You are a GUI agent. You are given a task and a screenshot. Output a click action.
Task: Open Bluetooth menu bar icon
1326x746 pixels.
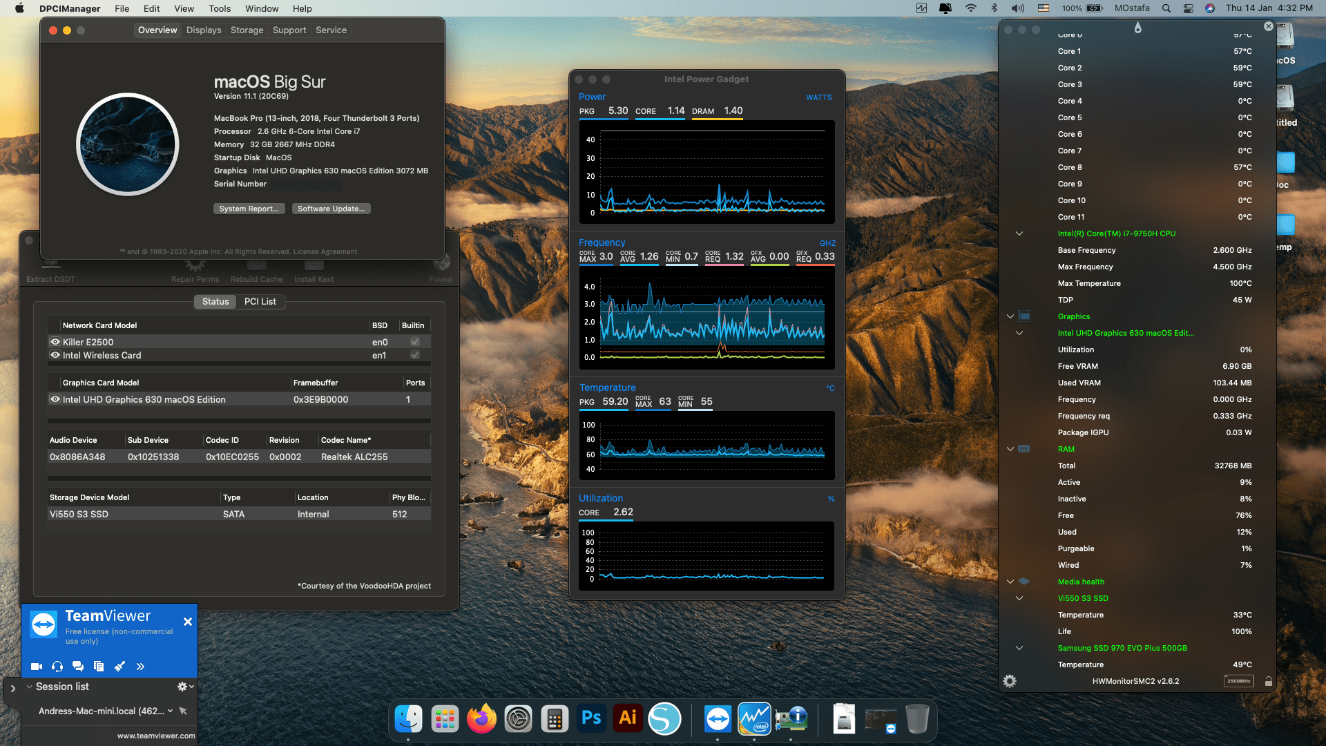tap(995, 8)
